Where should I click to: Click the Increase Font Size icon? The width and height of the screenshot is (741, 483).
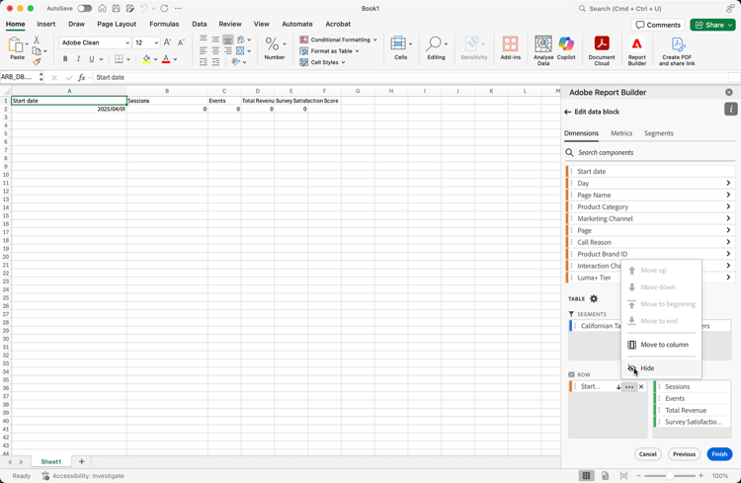pyautogui.click(x=167, y=42)
